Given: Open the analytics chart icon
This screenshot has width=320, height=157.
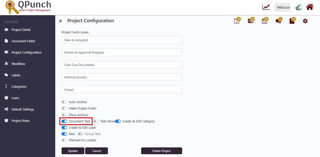Looking at the screenshot, I should (x=266, y=7).
